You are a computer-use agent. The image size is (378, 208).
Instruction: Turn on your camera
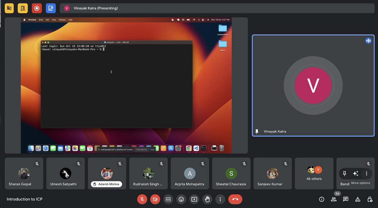tap(155, 199)
